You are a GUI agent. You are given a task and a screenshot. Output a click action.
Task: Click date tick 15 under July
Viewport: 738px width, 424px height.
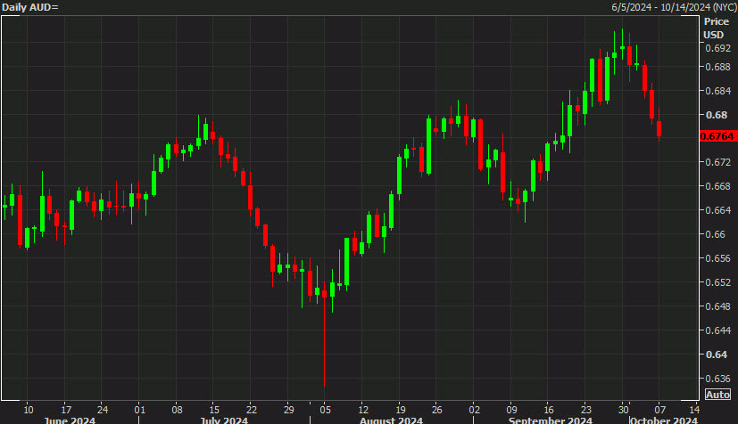(213, 410)
